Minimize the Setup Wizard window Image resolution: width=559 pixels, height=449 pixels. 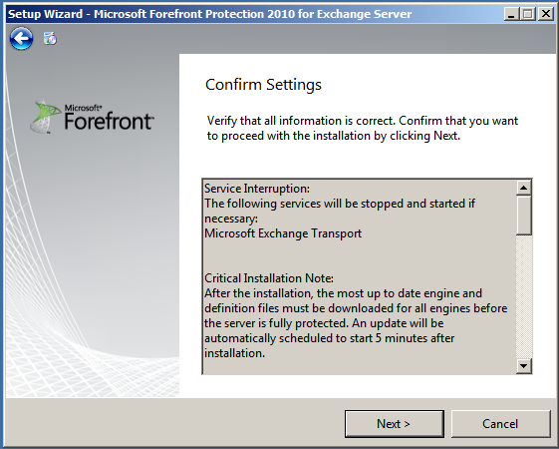pyautogui.click(x=511, y=14)
